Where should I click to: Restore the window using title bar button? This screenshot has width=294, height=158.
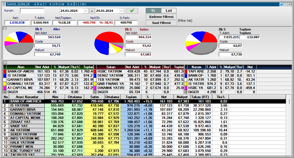point(286,4)
